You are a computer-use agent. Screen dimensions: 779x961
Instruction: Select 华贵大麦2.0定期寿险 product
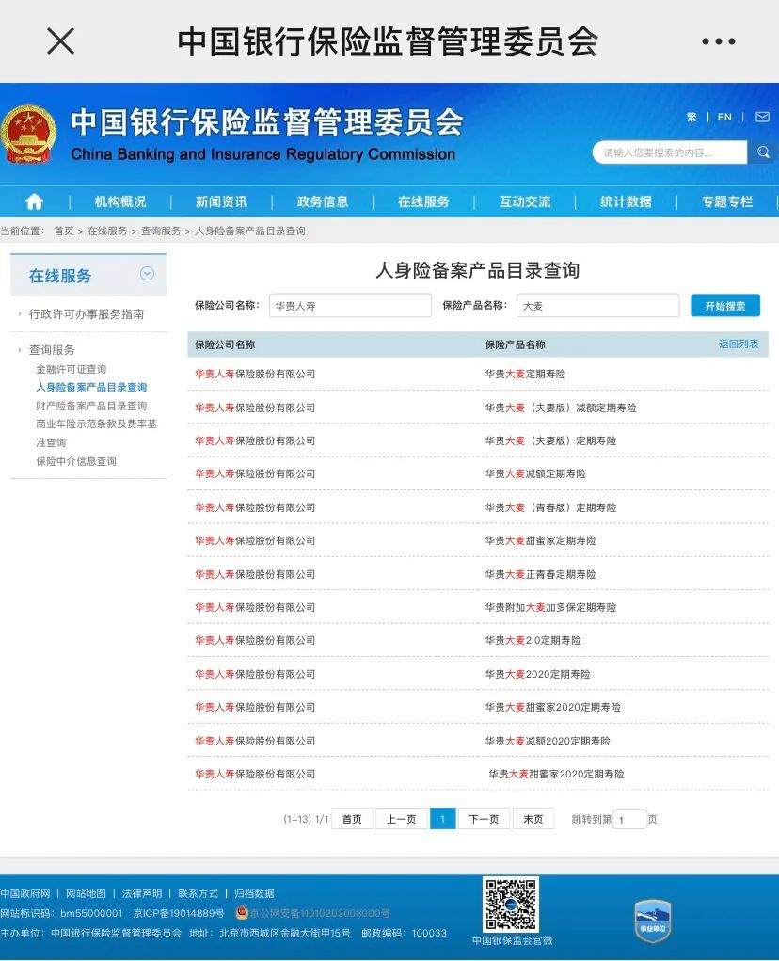(x=533, y=640)
